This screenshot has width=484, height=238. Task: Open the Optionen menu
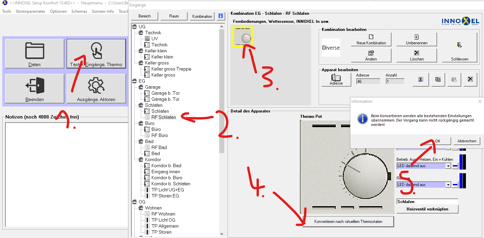coord(58,11)
